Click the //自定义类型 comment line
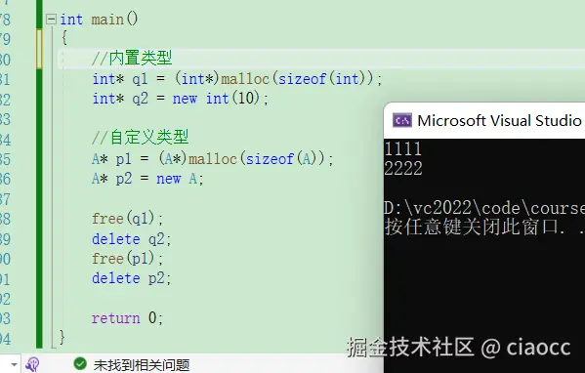The height and width of the screenshot is (373, 585). (141, 138)
